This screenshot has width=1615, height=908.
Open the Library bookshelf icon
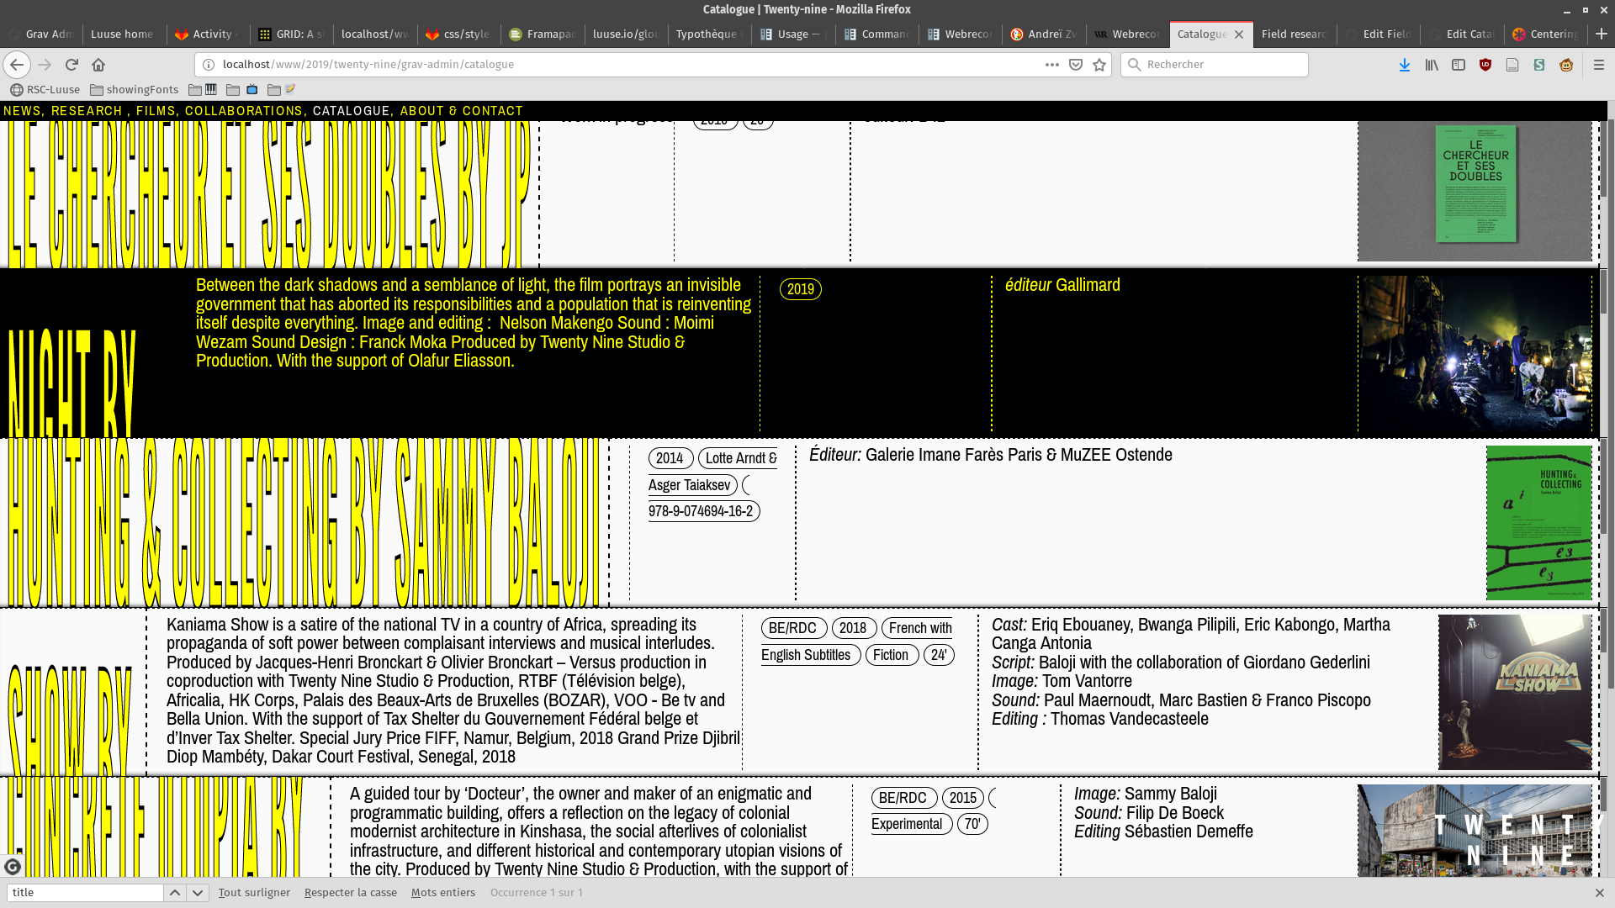click(x=1431, y=65)
